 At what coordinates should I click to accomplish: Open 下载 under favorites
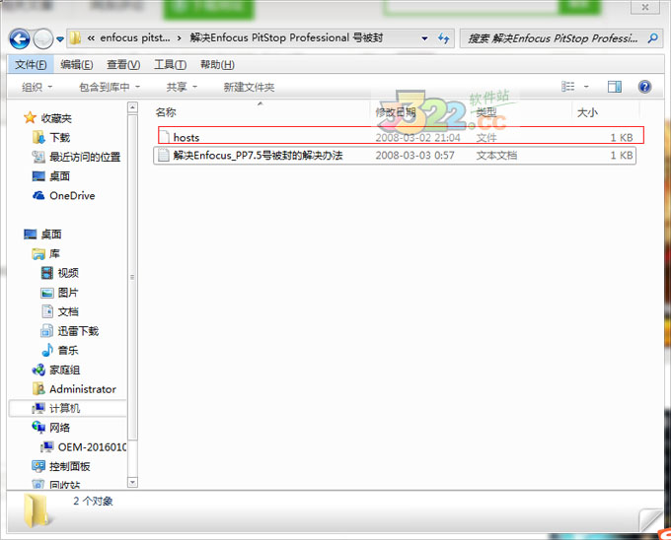coord(59,138)
